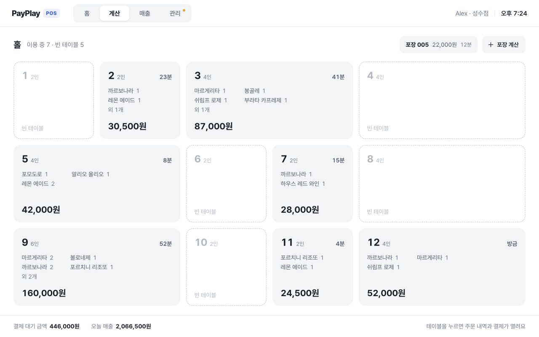Click the 포모도로 item on table 5
Image resolution: width=539 pixels, height=337 pixels.
[x=35, y=174]
